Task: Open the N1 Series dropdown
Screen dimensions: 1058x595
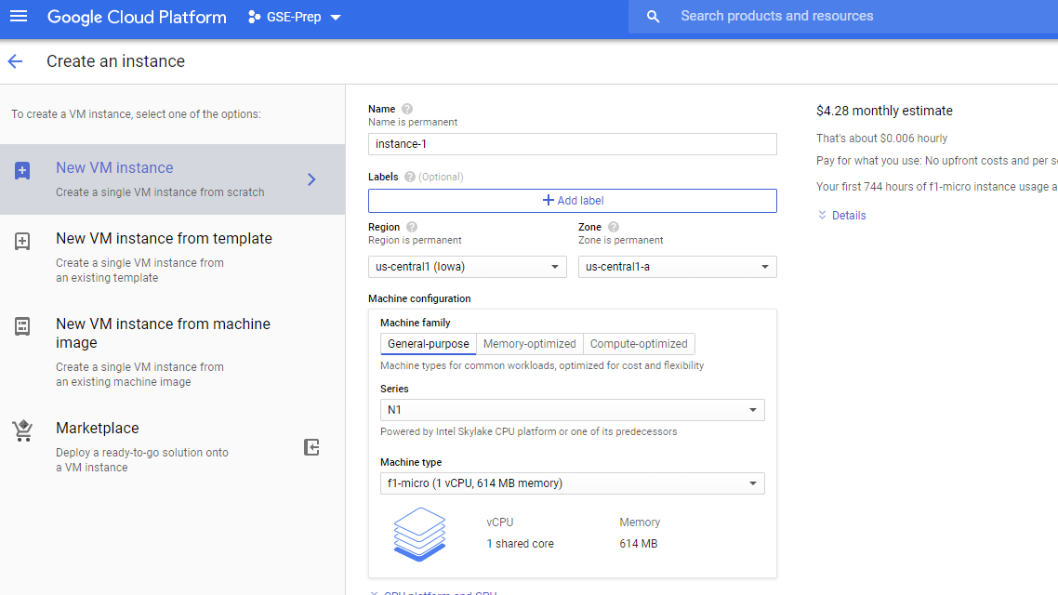Action: (572, 410)
